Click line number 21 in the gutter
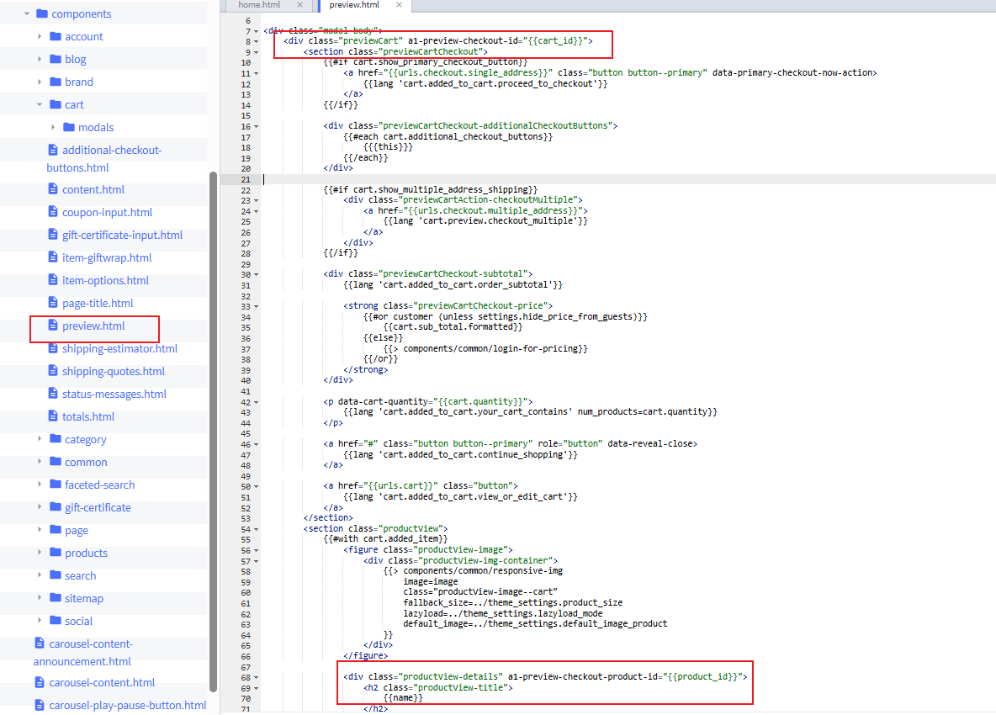Image resolution: width=996 pixels, height=715 pixels. point(246,180)
